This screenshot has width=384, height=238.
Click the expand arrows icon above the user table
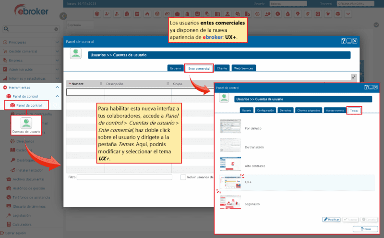pyautogui.click(x=354, y=77)
